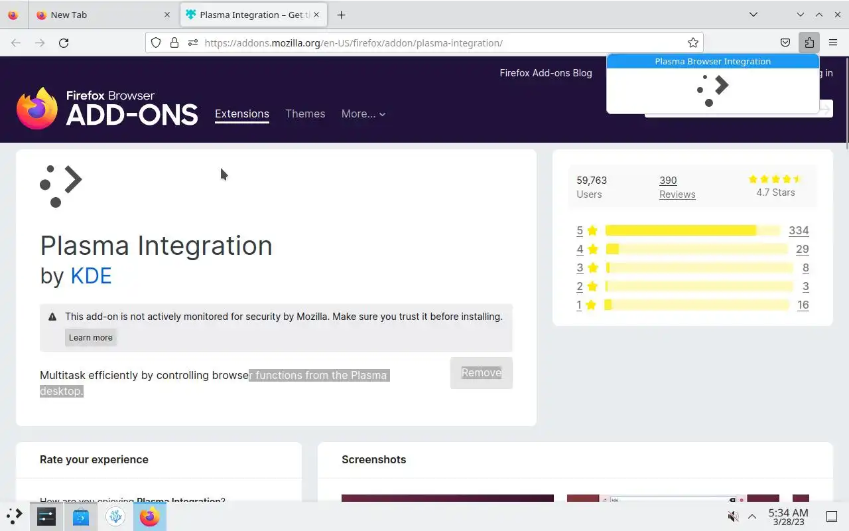The width and height of the screenshot is (849, 531).
Task: Open the site permissions icon in the address bar
Action: 193,43
